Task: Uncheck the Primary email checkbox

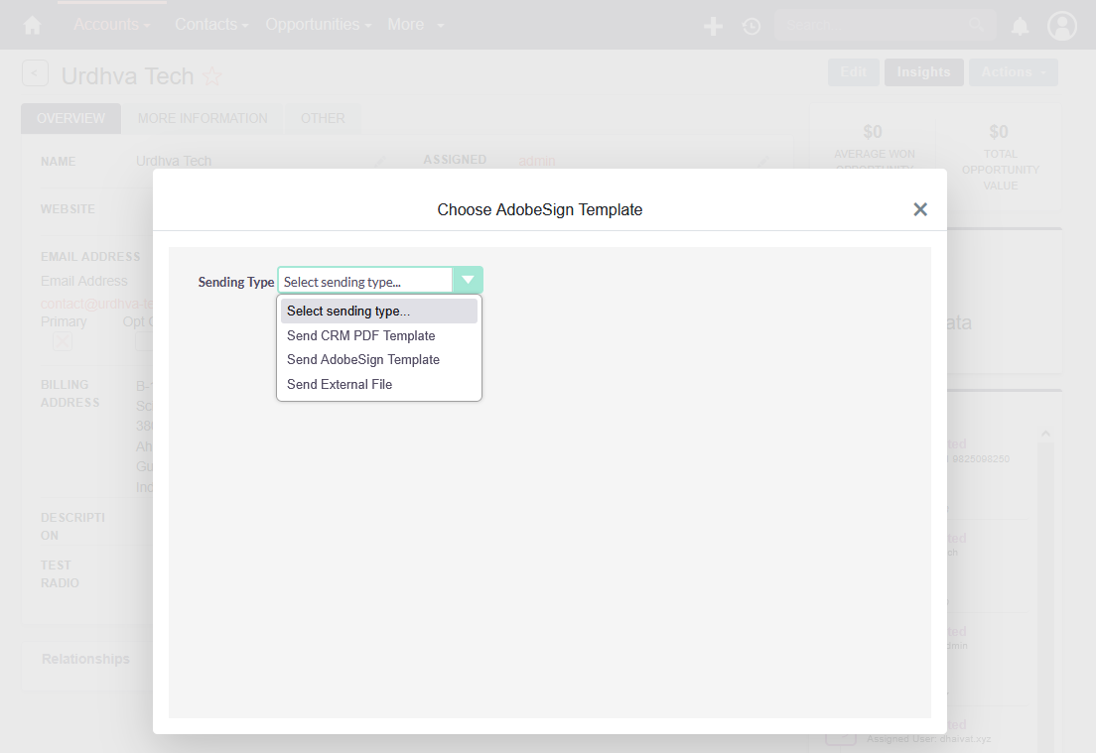Action: coord(63,340)
